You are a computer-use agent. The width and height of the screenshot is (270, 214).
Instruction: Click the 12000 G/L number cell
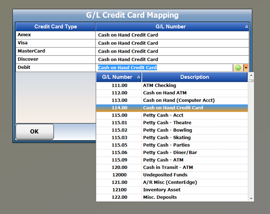point(119,175)
